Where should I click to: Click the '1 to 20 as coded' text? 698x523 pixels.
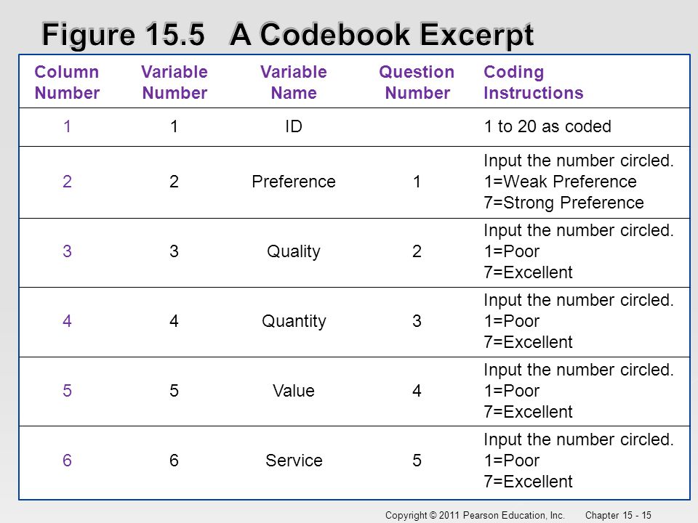pos(547,126)
